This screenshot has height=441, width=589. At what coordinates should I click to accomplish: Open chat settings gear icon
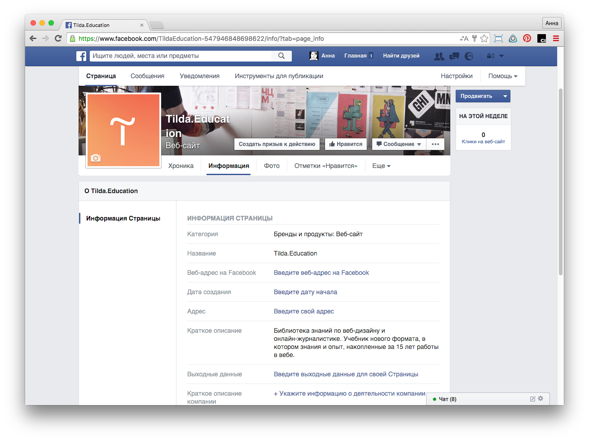[x=541, y=399]
